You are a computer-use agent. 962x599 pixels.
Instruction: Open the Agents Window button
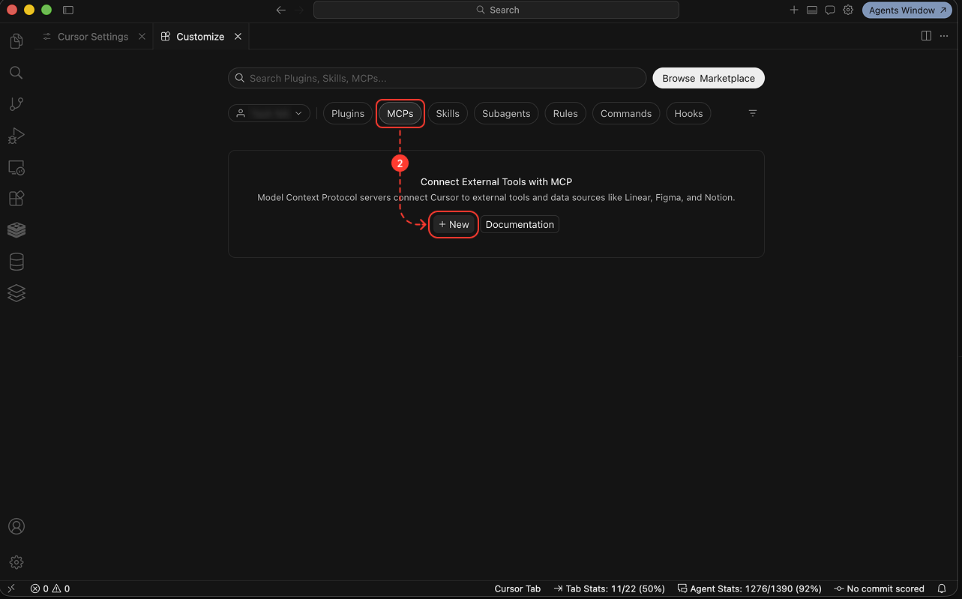click(907, 10)
